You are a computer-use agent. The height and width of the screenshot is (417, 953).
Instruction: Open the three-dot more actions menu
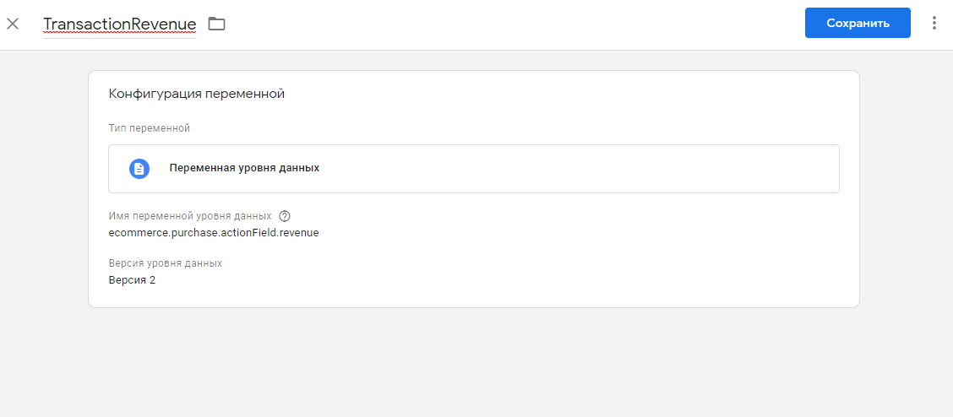click(x=934, y=23)
